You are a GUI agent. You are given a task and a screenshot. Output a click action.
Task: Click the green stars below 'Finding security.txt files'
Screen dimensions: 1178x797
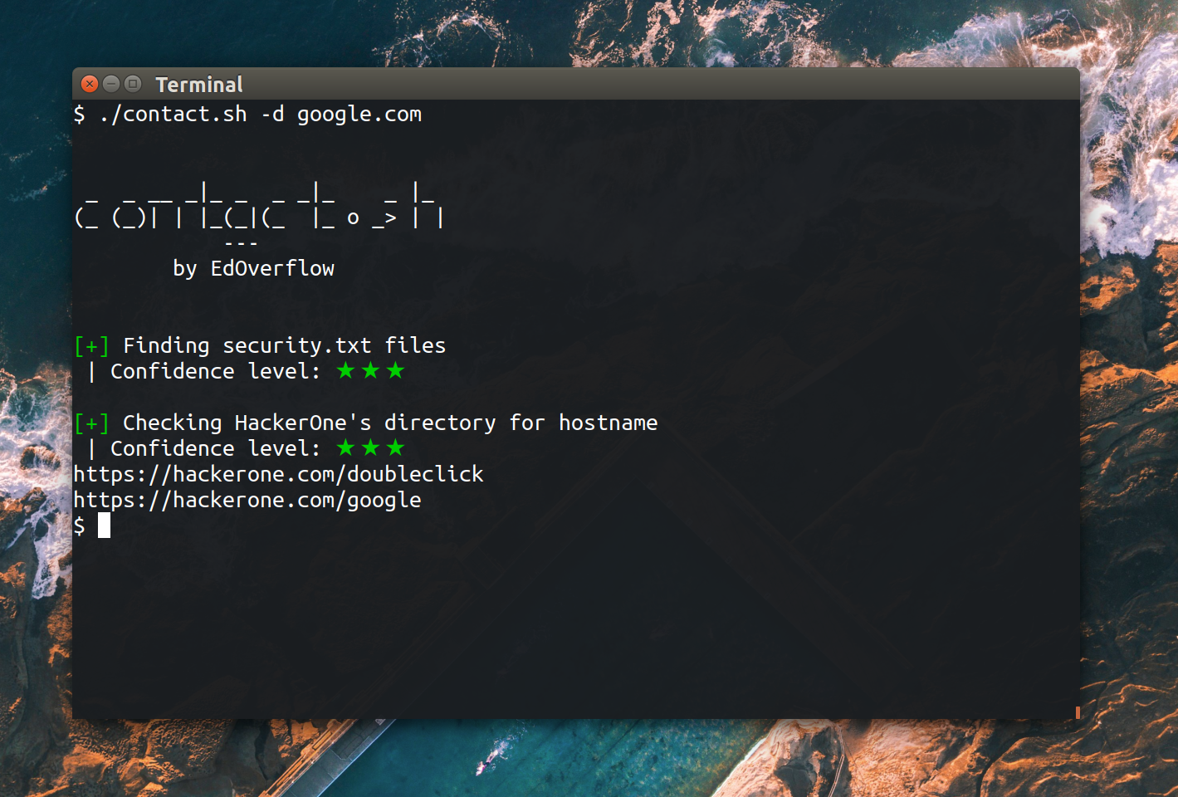coord(370,371)
